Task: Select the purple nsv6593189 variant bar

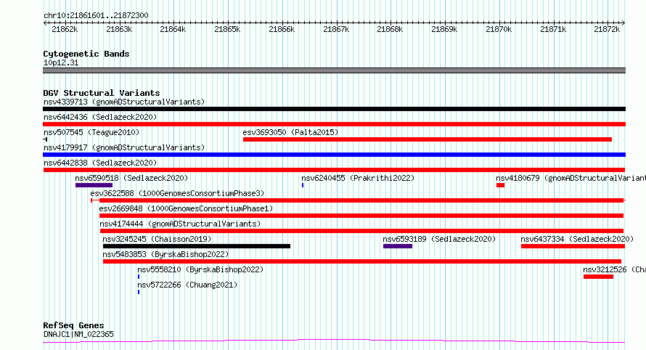Action: pyautogui.click(x=398, y=247)
